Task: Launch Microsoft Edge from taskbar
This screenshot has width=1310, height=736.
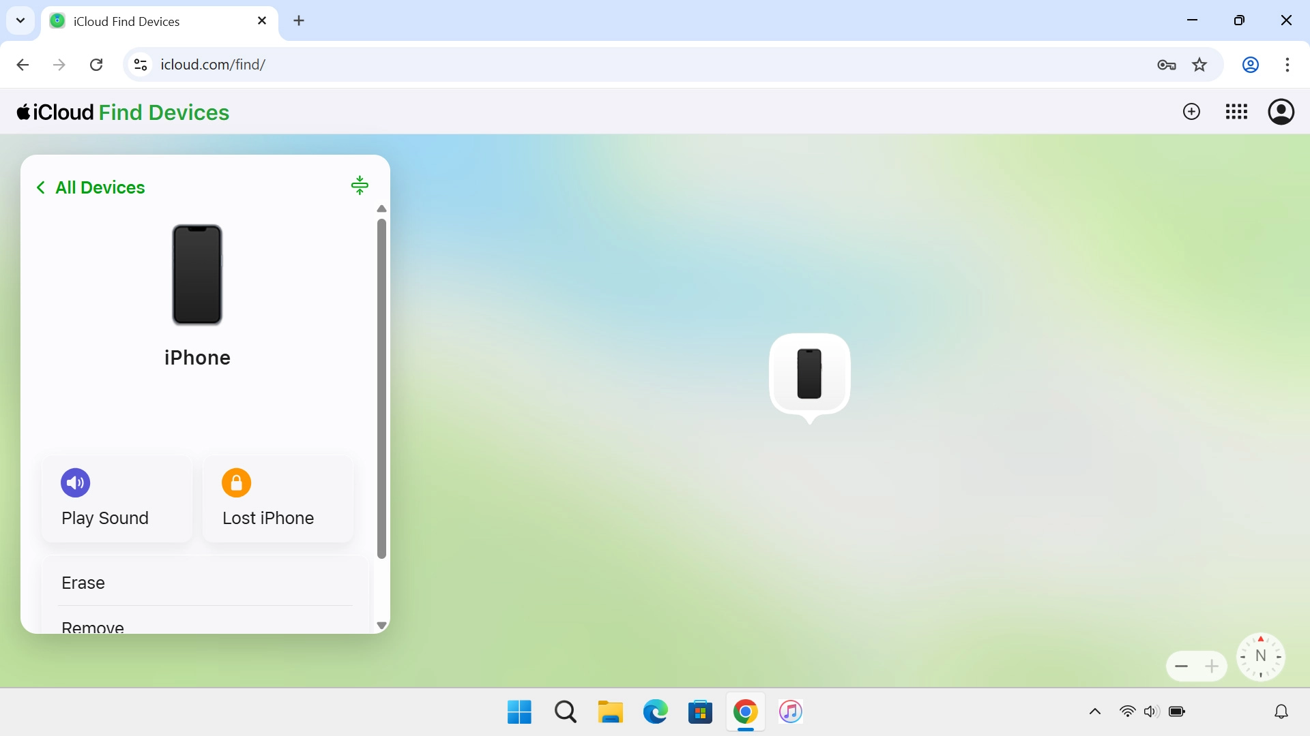Action: point(656,711)
